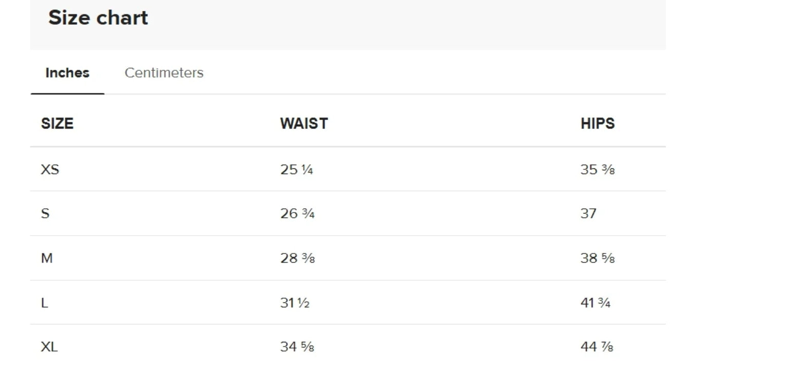Screen dimensions: 785x367
Task: Click the S hips value 37
Action: pyautogui.click(x=588, y=214)
